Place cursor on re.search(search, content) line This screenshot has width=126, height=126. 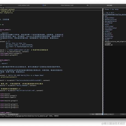pyautogui.click(x=14, y=52)
